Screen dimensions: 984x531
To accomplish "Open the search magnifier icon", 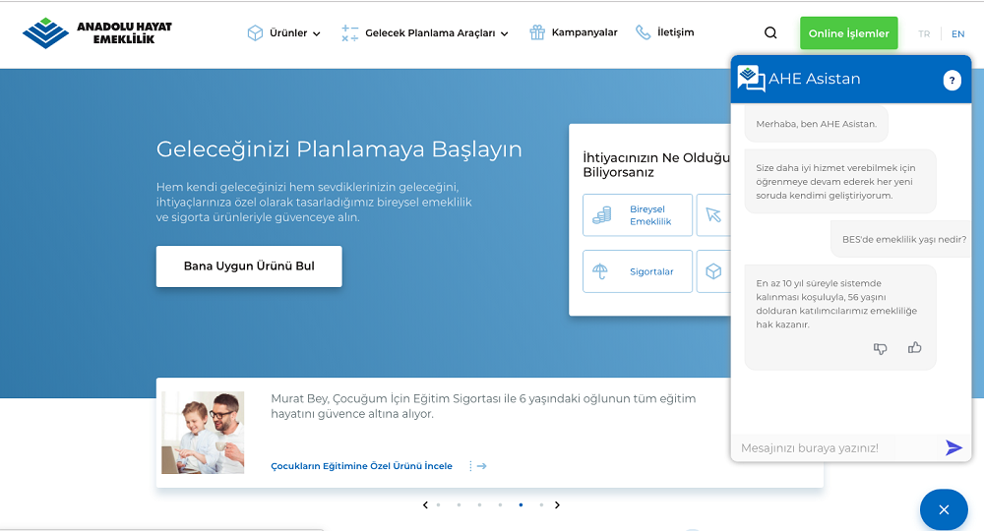I will [x=770, y=33].
